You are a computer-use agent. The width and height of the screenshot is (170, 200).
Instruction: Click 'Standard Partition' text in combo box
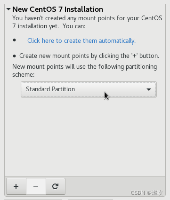point(50,89)
